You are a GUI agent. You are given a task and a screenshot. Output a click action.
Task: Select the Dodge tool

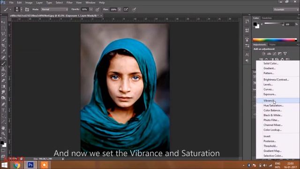click(3, 98)
